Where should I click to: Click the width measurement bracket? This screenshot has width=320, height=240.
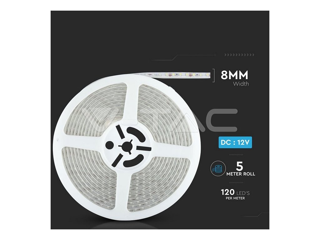click(x=213, y=75)
